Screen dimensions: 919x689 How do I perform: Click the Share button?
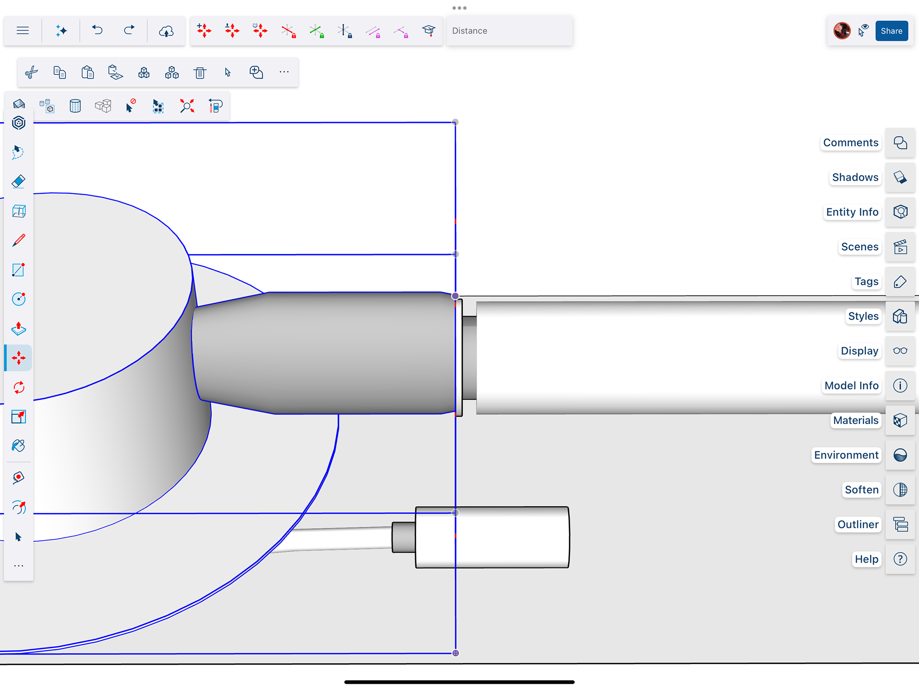(891, 31)
